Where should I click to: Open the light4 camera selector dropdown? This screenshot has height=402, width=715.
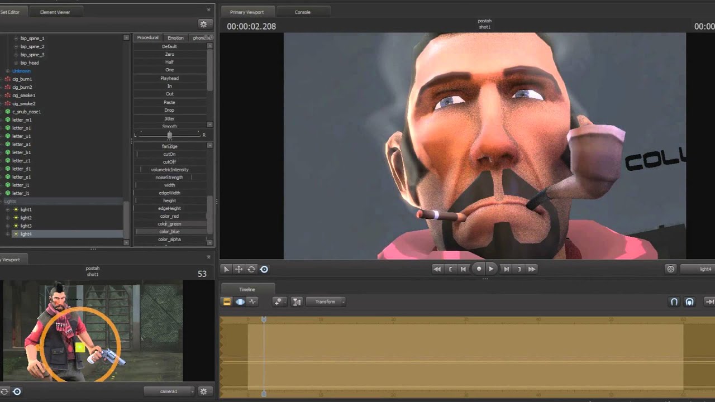point(699,269)
